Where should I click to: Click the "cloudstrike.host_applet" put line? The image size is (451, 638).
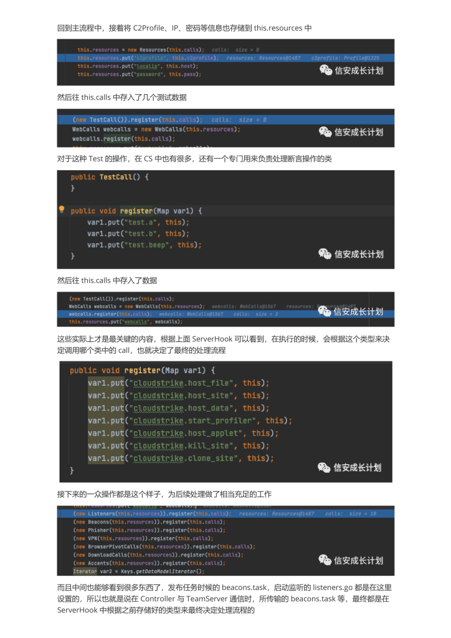click(183, 434)
